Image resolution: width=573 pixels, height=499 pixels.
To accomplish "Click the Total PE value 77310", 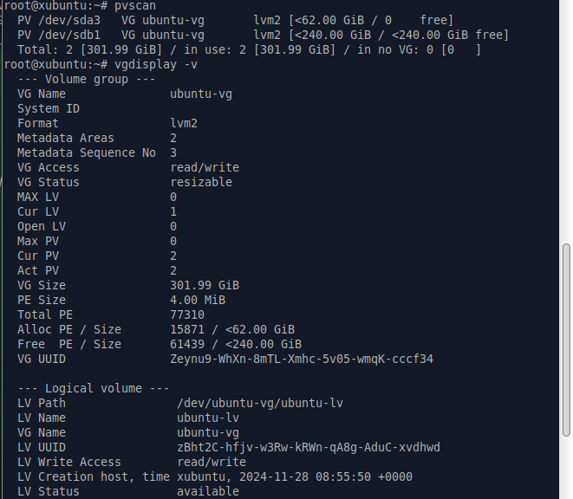I will tap(187, 314).
